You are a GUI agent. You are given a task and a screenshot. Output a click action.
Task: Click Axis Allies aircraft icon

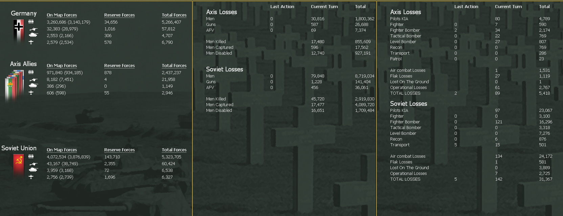(x=31, y=93)
